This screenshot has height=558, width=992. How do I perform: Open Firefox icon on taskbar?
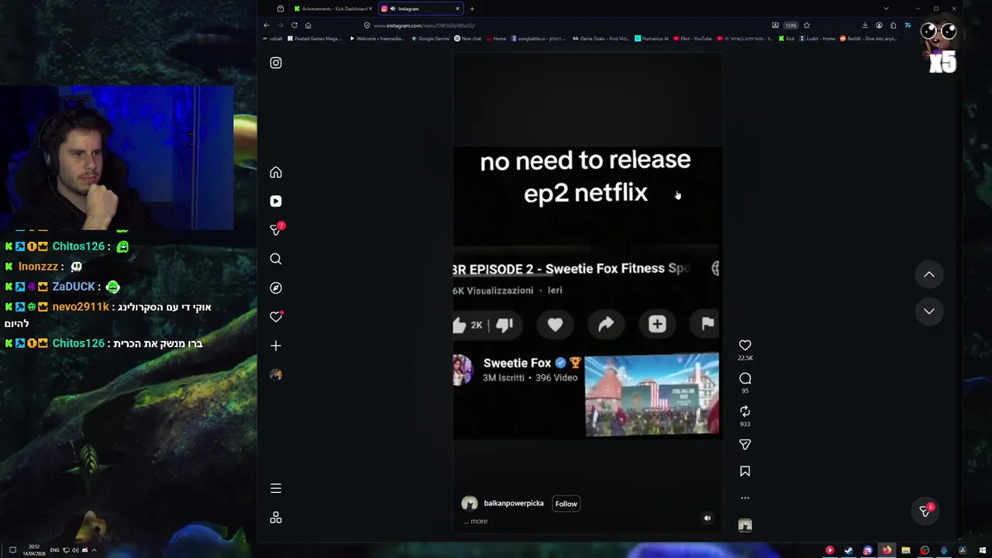887,550
